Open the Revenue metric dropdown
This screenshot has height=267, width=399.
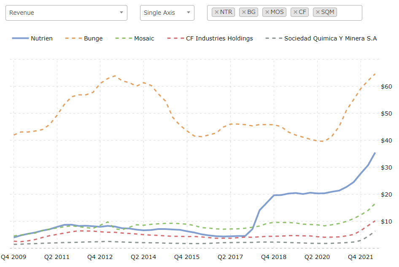click(66, 13)
